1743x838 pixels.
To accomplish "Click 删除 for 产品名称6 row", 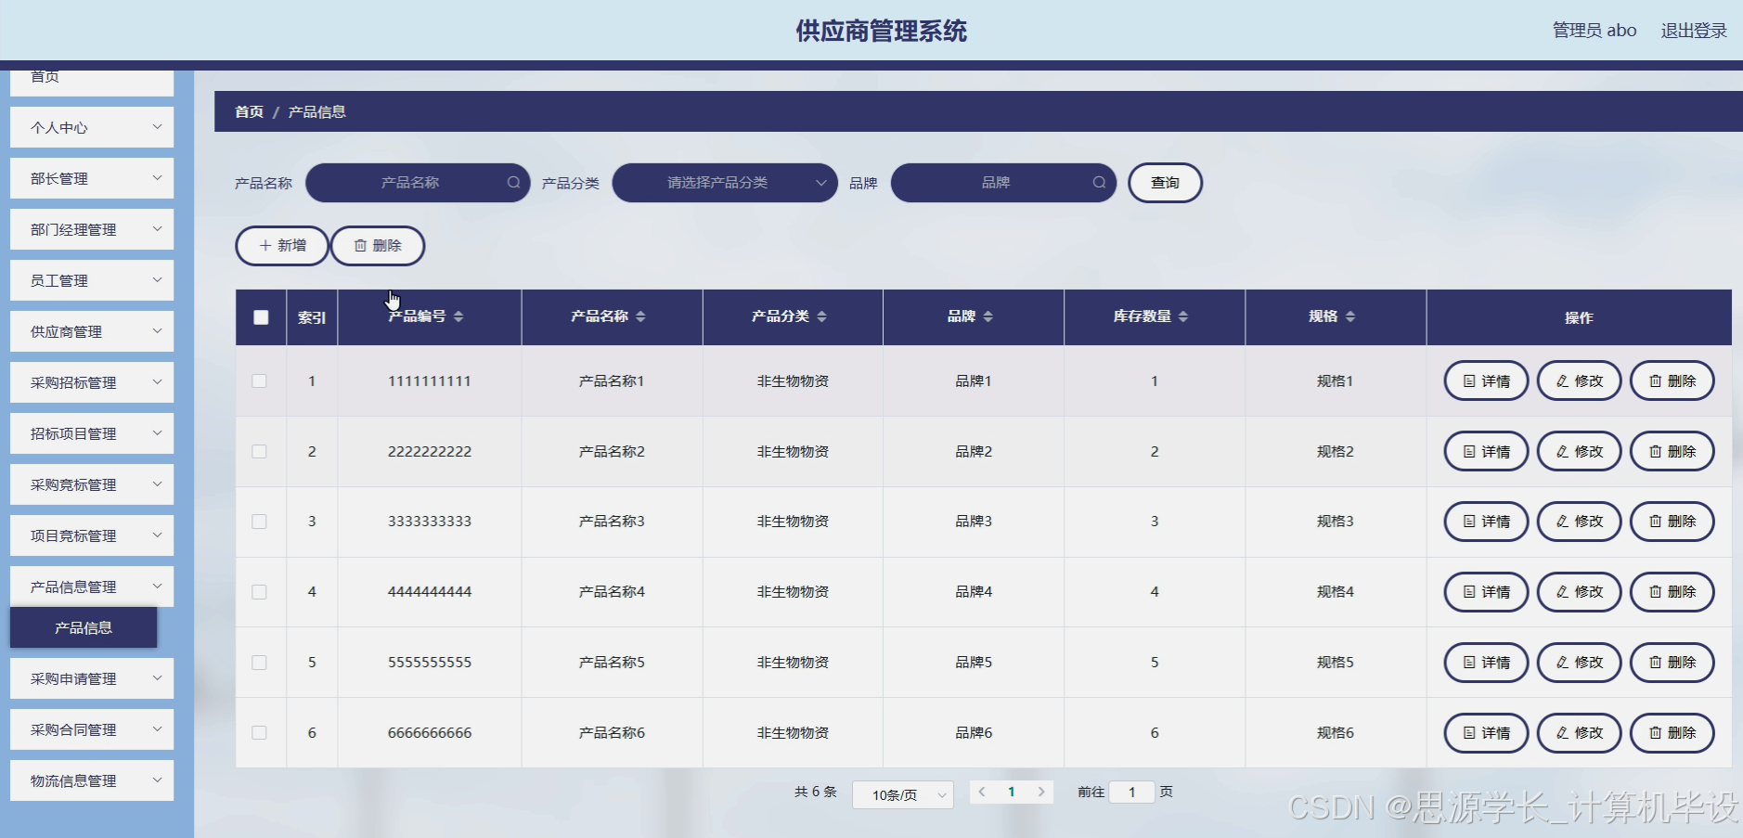I will click(1672, 733).
